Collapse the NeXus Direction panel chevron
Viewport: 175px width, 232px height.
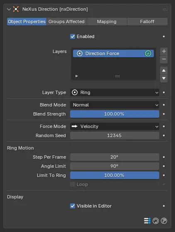tap(9, 9)
